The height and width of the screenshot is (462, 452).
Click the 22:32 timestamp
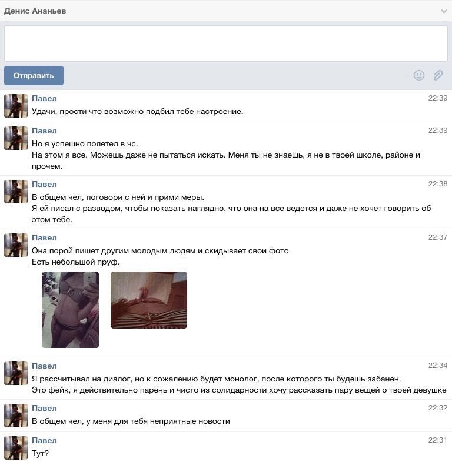point(438,408)
